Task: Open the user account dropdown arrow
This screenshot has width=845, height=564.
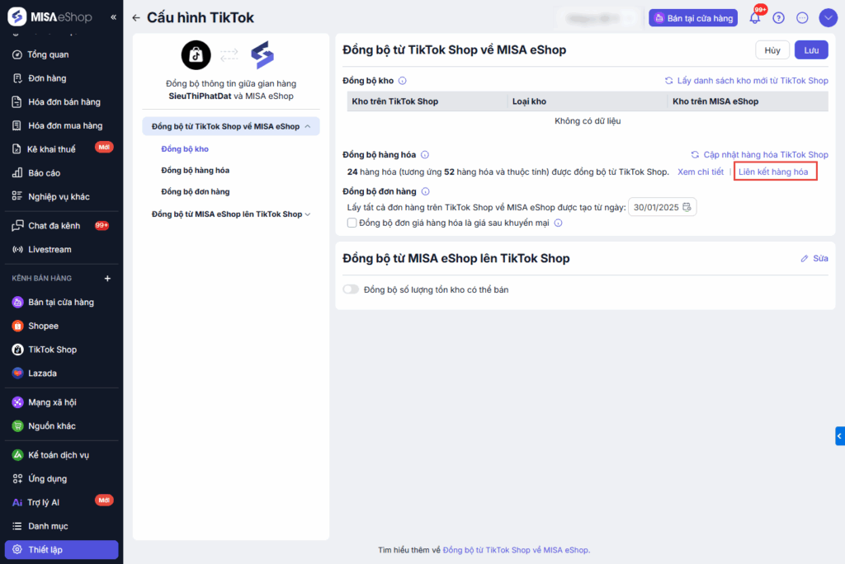Action: [828, 18]
